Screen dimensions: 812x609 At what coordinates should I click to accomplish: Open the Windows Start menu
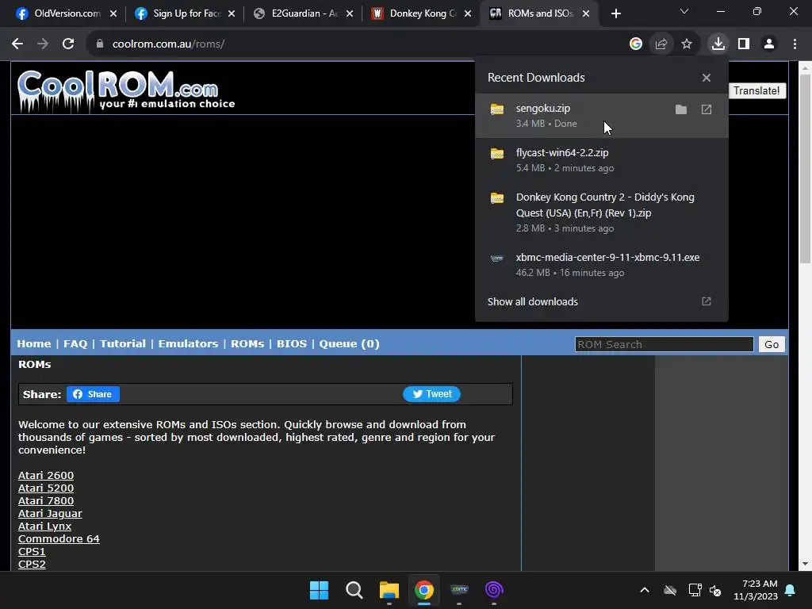point(319,590)
